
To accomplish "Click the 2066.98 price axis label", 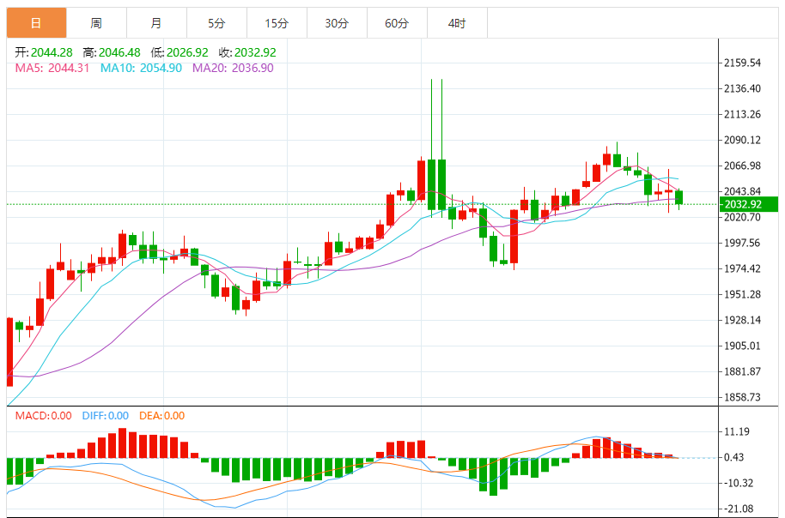I will point(742,166).
